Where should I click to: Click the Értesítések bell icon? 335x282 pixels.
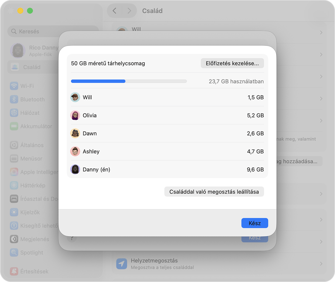[14, 271]
